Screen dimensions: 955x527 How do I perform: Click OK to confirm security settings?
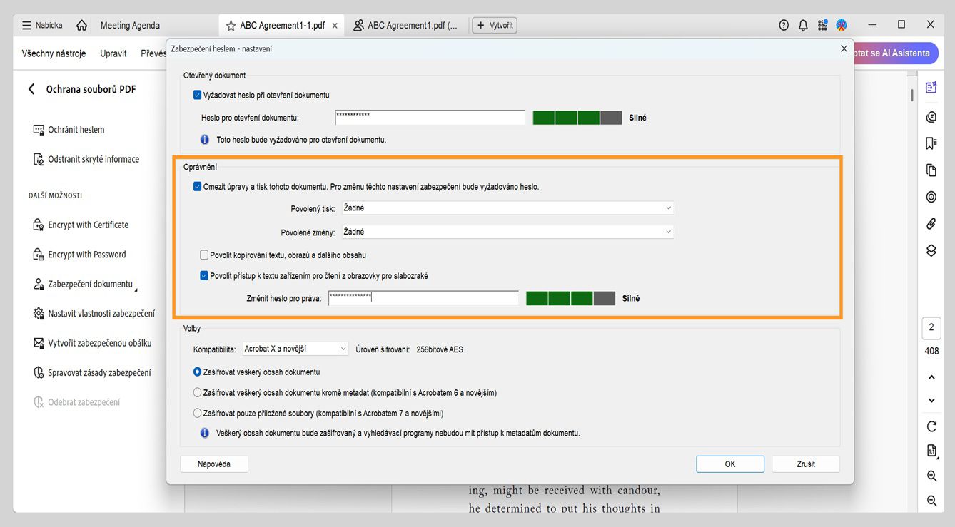pyautogui.click(x=730, y=464)
